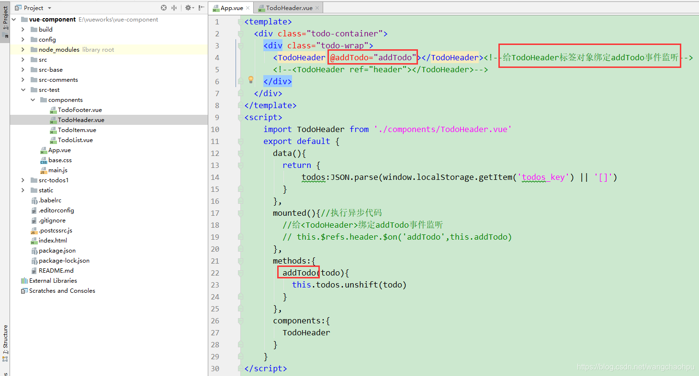Click the .gitignore file icon
Viewport: 699px width, 376px height.
click(x=34, y=221)
